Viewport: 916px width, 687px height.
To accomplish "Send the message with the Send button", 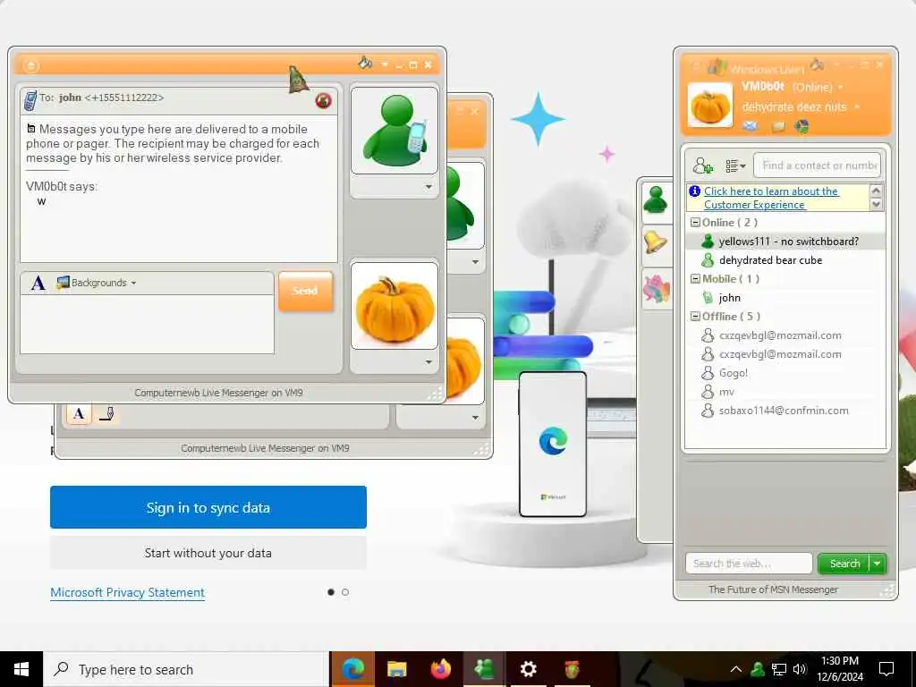I will 306,291.
